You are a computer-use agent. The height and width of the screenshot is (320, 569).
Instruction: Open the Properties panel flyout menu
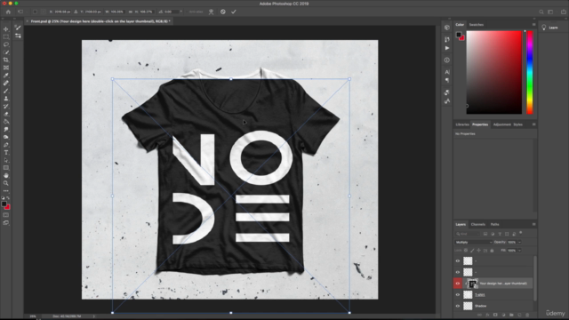(x=533, y=124)
